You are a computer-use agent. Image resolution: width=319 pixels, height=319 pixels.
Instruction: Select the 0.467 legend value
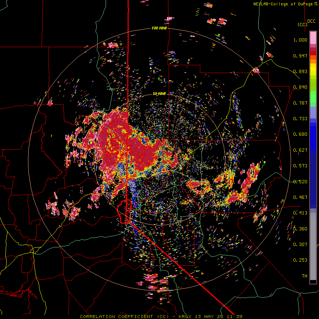[x=300, y=197]
